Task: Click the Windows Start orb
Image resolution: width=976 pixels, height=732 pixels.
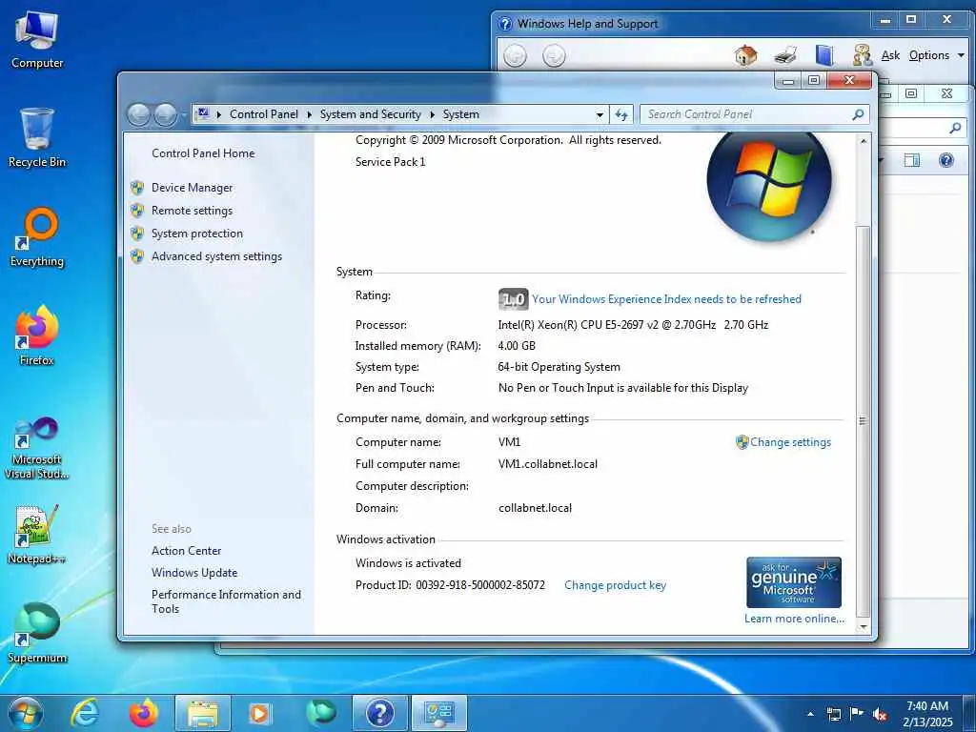Action: 26,713
